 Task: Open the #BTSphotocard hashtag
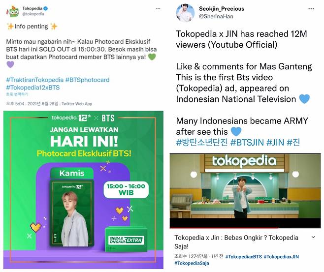tap(88, 80)
